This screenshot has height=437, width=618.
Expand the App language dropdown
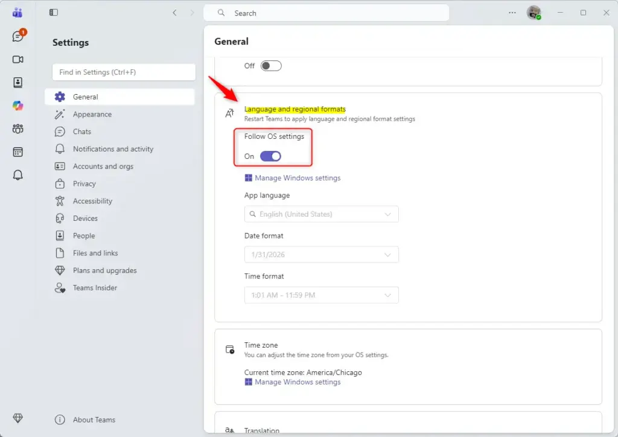pyautogui.click(x=321, y=214)
